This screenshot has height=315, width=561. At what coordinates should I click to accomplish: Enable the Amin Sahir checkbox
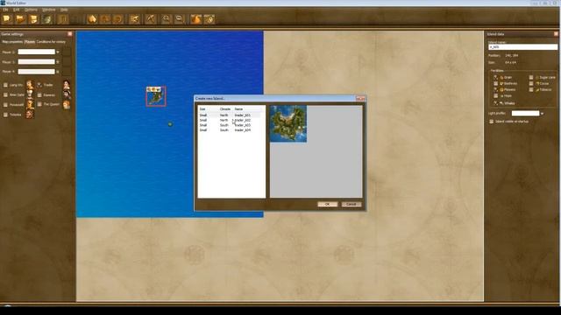[x=5, y=95]
